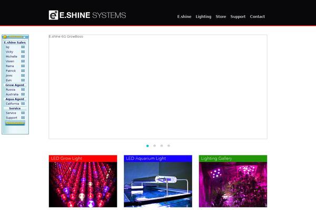Image resolution: width=316 pixels, height=210 pixels.
Task: Click the E.SHINE SYSTEMS wordmark
Action: point(93,15)
